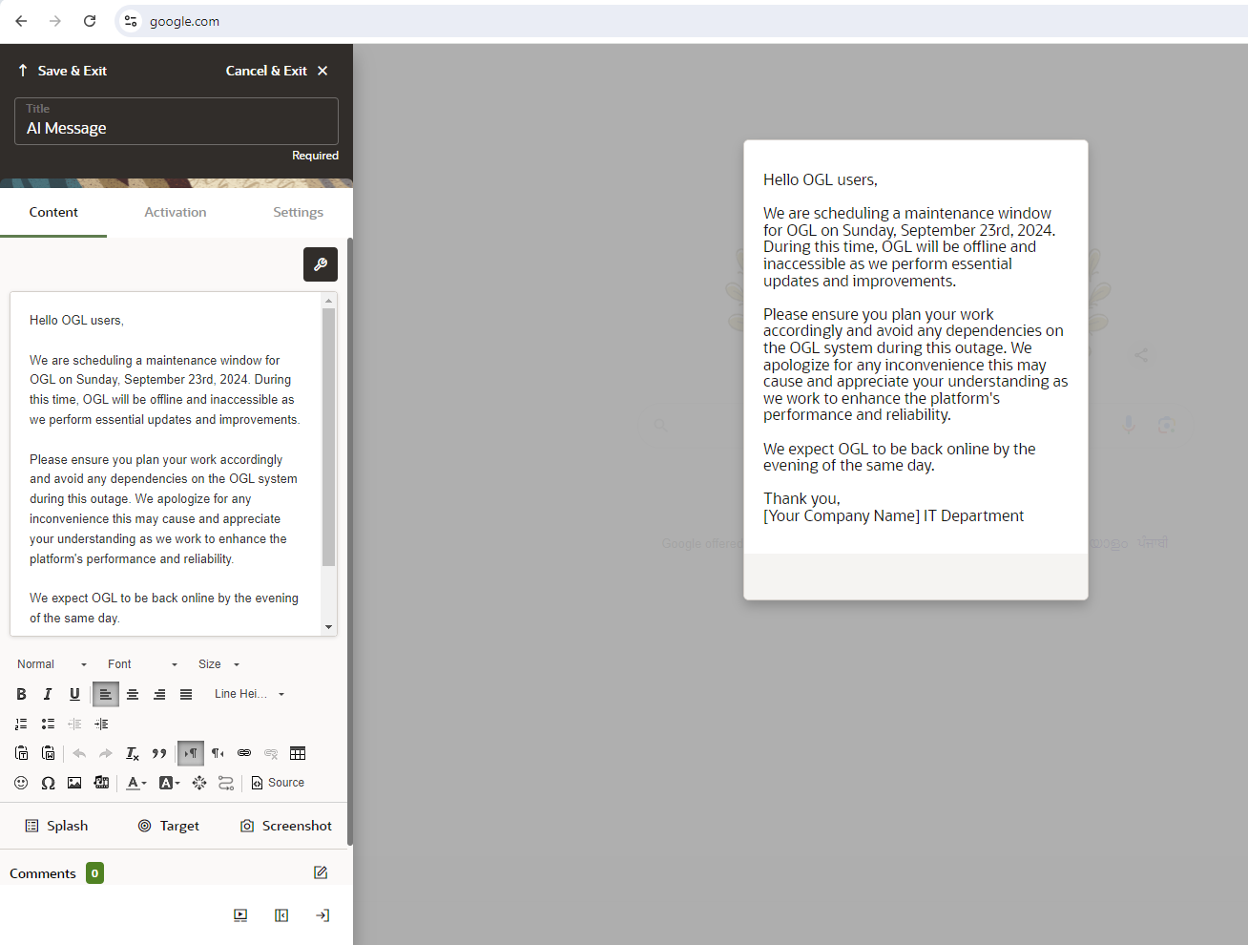Screen dimensions: 1248x945
Task: Reload the browser page
Action: click(90, 21)
